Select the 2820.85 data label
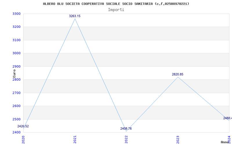The height and width of the screenshot is (145, 232). click(x=177, y=74)
